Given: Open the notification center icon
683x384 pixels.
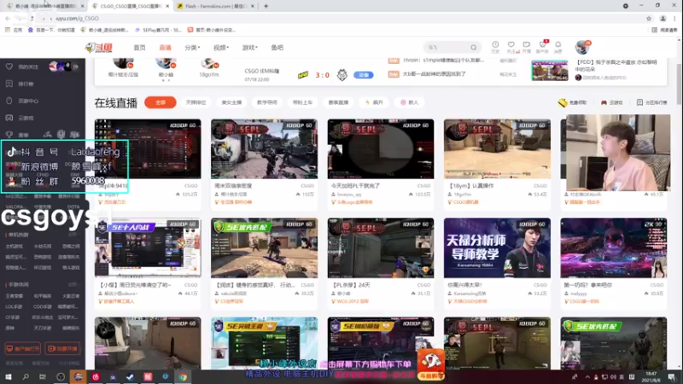Looking at the screenshot, I should pyautogui.click(x=671, y=376).
